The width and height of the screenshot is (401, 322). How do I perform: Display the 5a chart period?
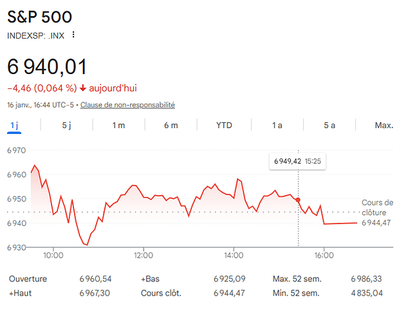click(x=330, y=125)
